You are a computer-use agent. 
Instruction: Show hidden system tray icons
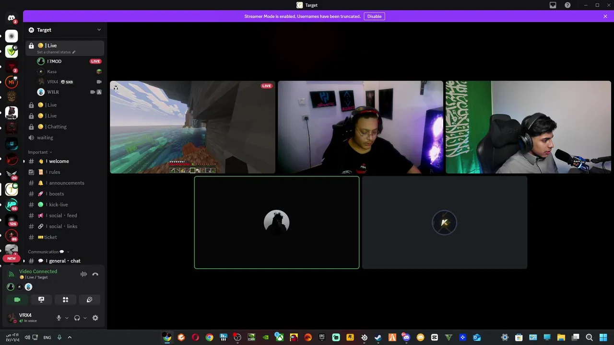(70, 337)
